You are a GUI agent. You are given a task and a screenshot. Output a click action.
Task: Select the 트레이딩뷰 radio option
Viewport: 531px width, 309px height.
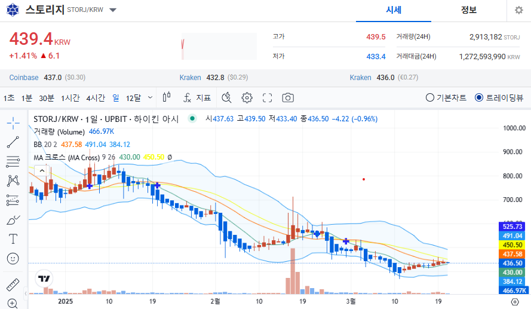499,97
